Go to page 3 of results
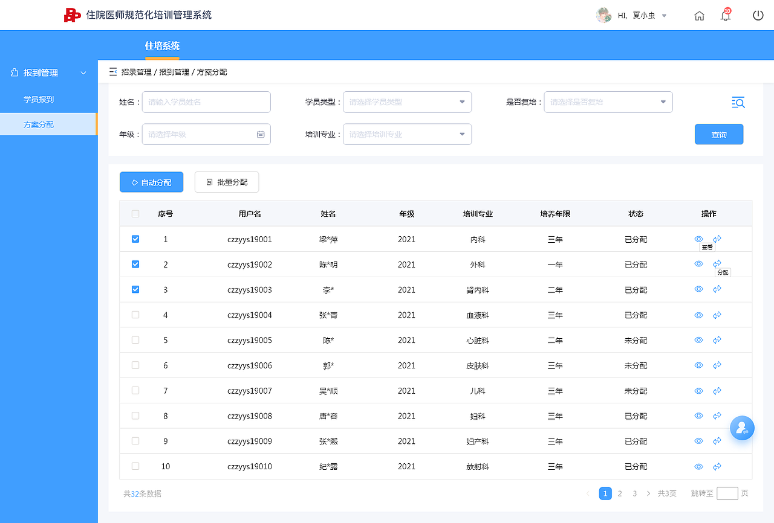Image resolution: width=774 pixels, height=523 pixels. (x=634, y=493)
